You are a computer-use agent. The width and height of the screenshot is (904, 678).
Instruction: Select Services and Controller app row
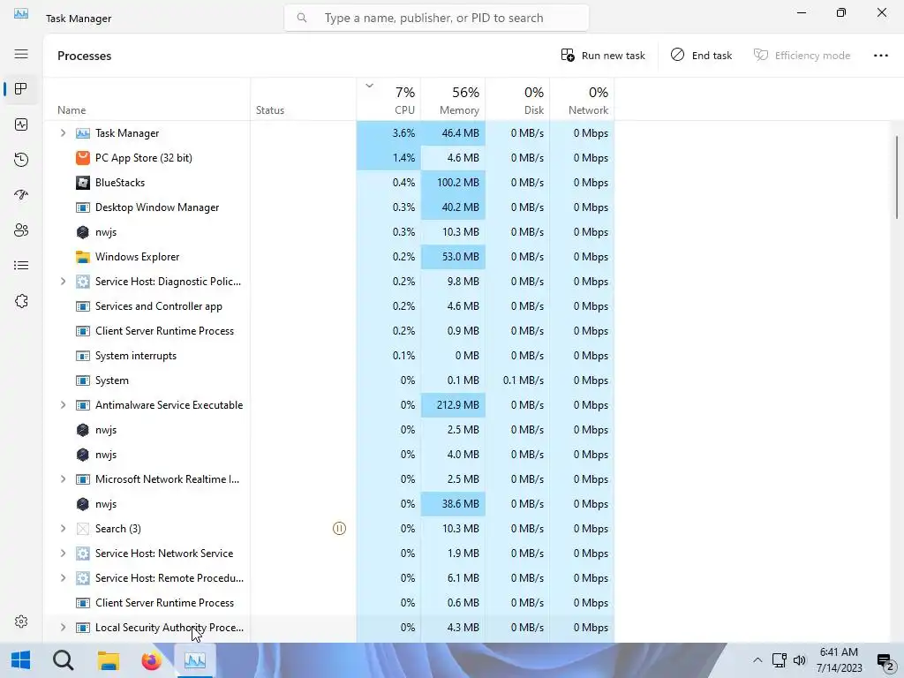point(328,306)
